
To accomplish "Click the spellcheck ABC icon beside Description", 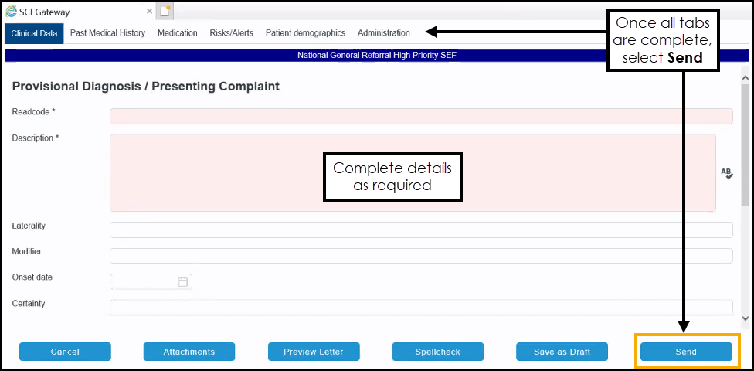I will click(x=726, y=174).
